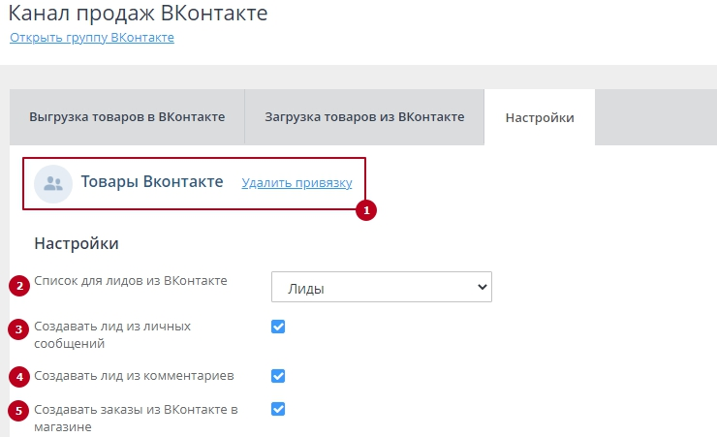Viewport: 717px width, 437px height.
Task: Switch to 'Выгрузка товаров в ВКонтакте' tab
Action: (x=127, y=117)
